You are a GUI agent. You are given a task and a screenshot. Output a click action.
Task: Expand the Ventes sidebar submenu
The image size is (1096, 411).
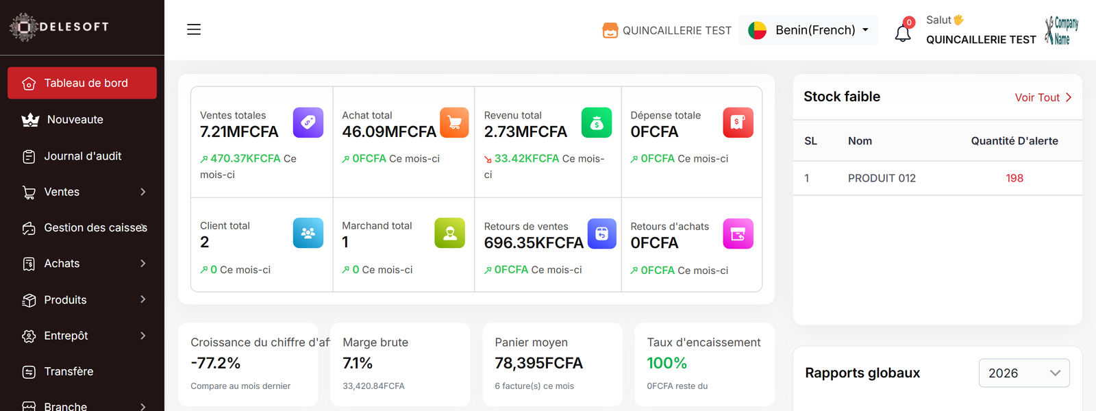point(82,192)
